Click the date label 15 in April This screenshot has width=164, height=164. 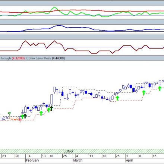click(154, 156)
